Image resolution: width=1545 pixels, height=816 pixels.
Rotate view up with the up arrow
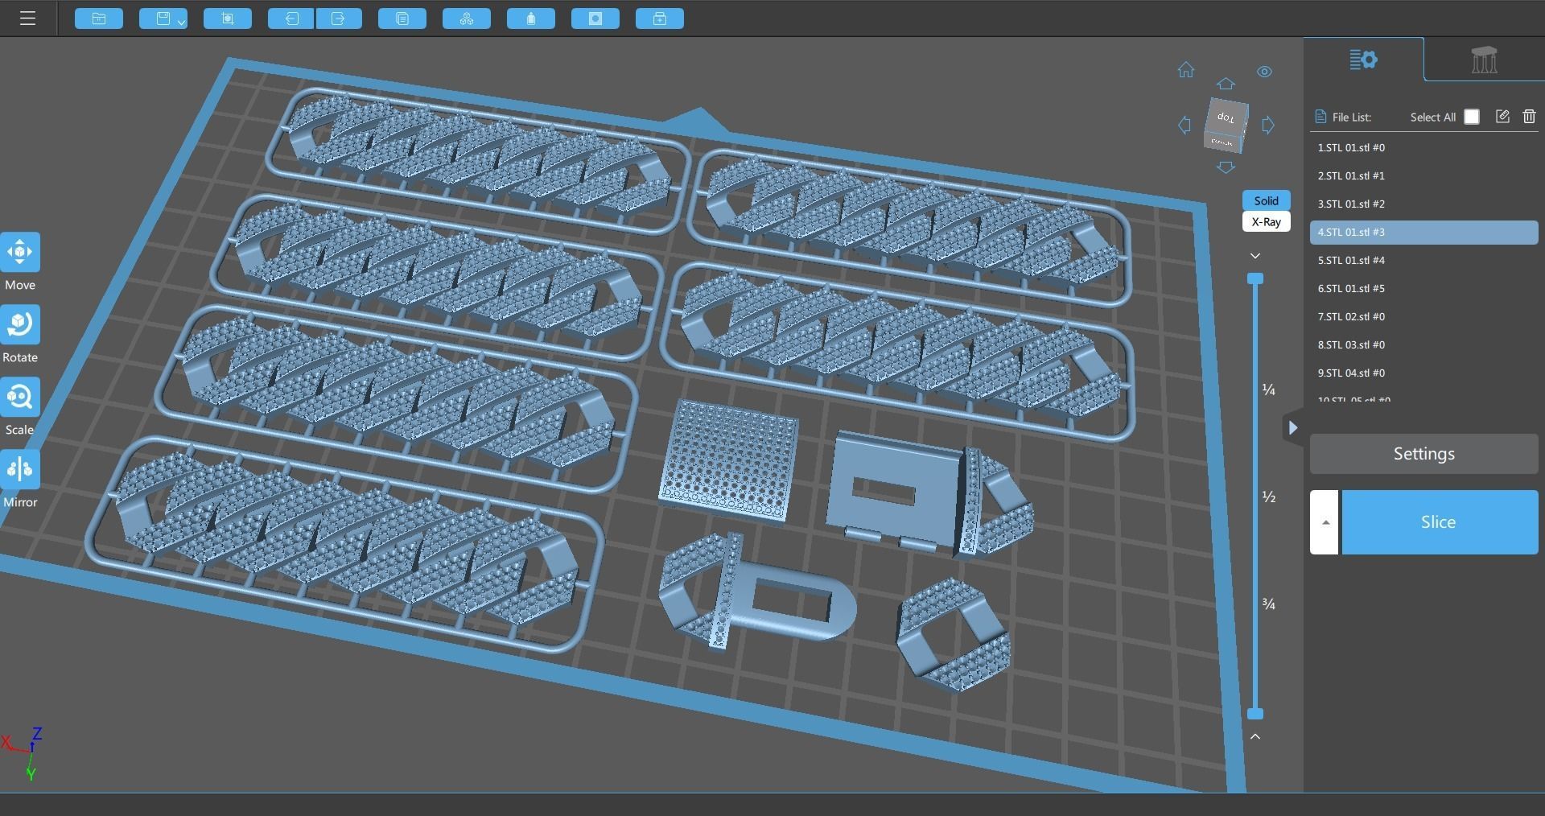pyautogui.click(x=1226, y=84)
